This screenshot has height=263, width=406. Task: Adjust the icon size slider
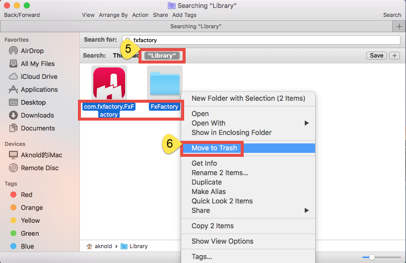[372, 258]
